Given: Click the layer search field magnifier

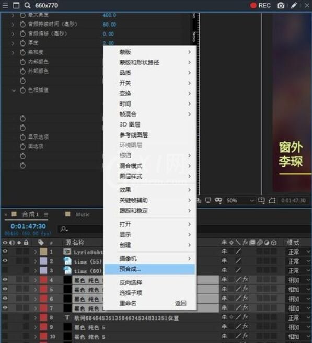Looking at the screenshot, I should (x=64, y=229).
